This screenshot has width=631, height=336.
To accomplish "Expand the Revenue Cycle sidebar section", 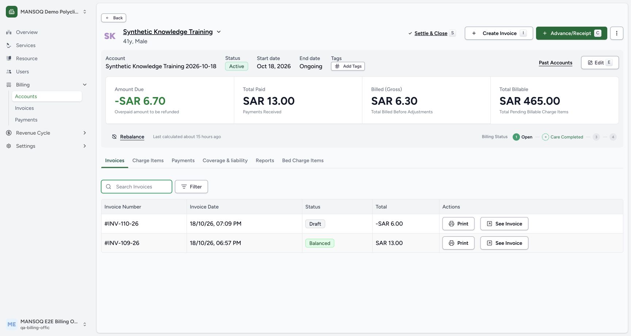I will point(47,133).
